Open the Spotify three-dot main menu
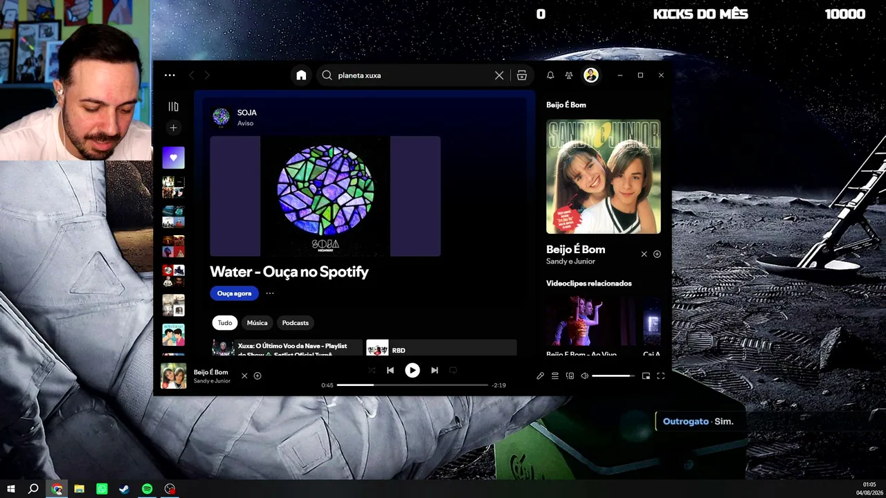Image resolution: width=886 pixels, height=498 pixels. click(170, 75)
